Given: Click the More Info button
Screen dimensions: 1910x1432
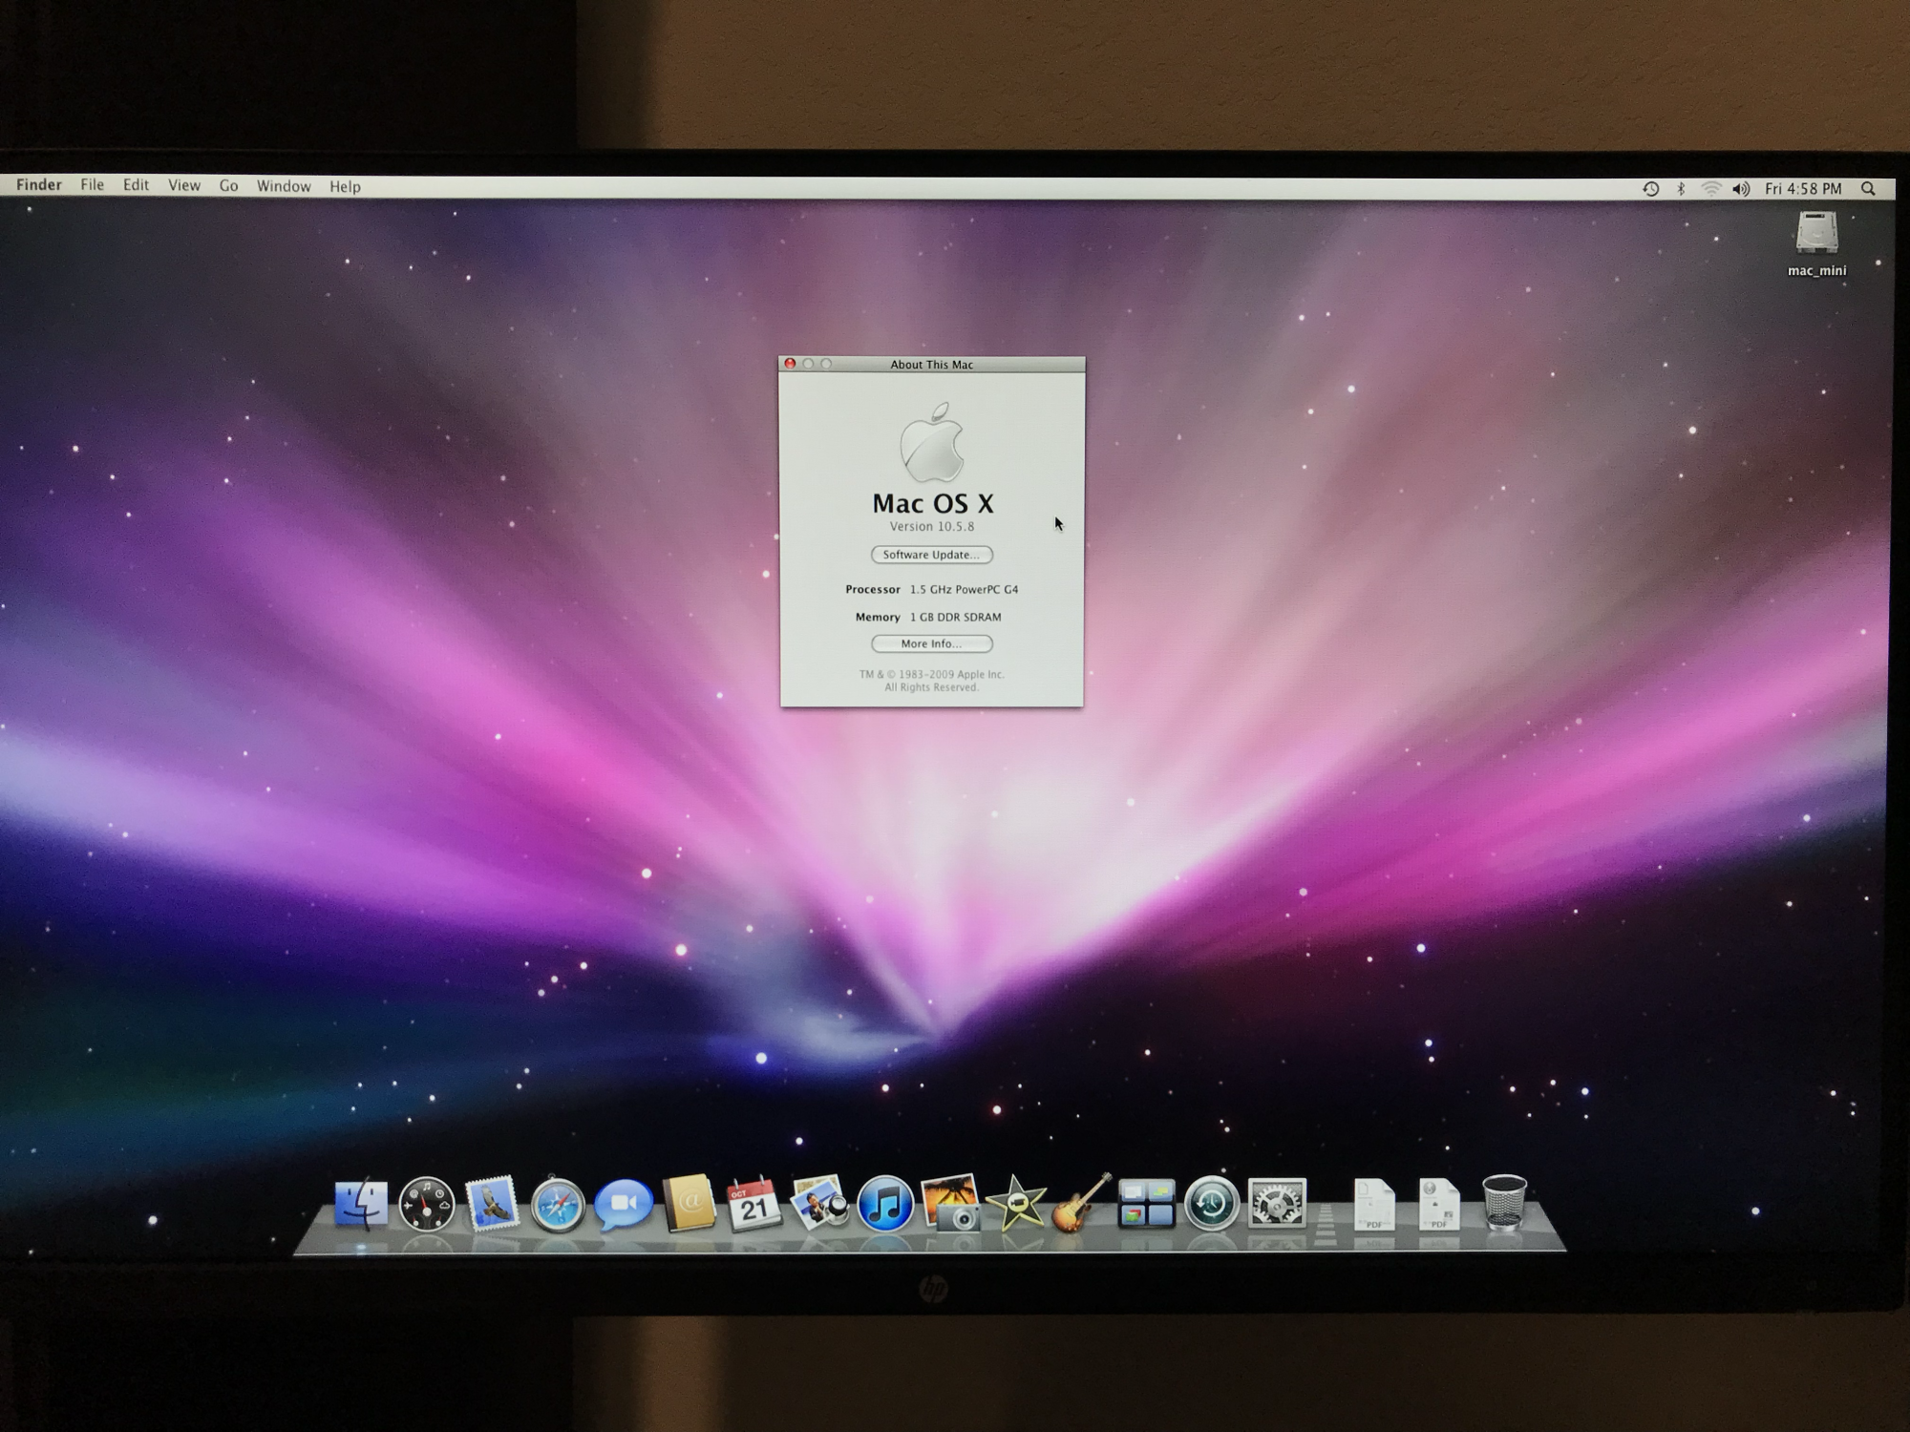Looking at the screenshot, I should (x=931, y=643).
